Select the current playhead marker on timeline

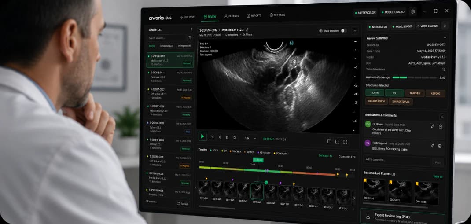tap(258, 160)
